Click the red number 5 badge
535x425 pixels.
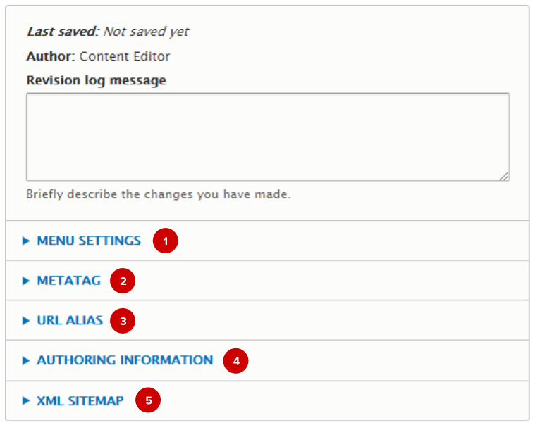148,401
